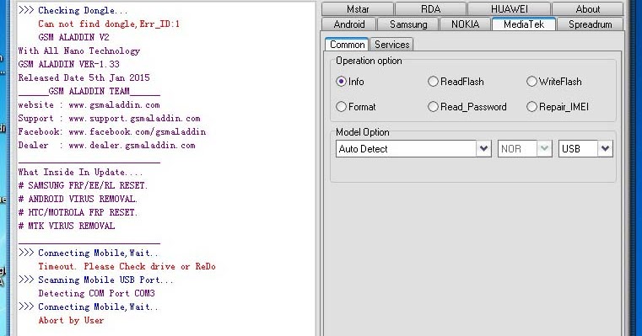642x336 pixels.
Task: Select the Common sub-tab
Action: point(347,44)
